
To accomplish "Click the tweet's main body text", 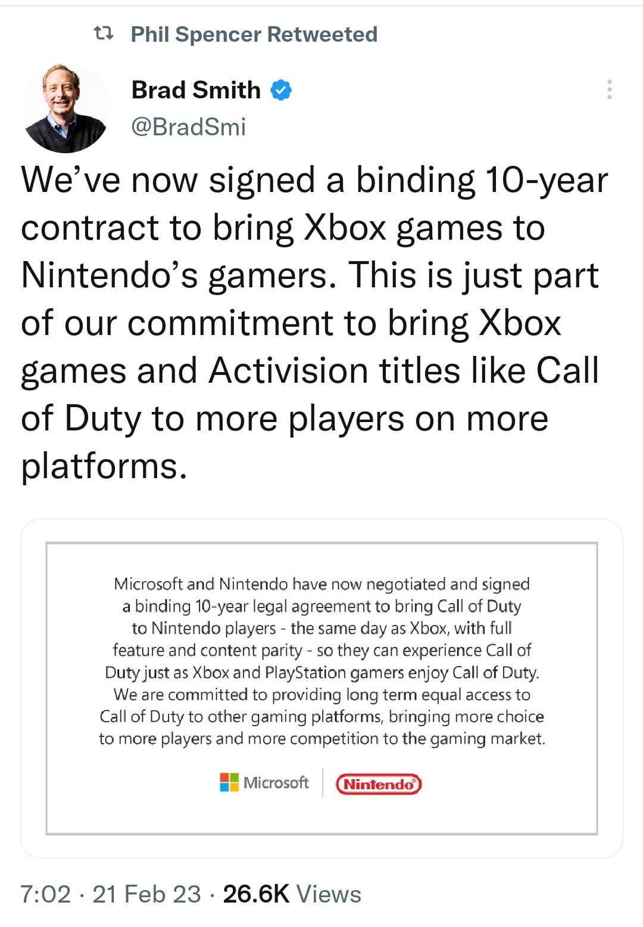I will coord(314,322).
